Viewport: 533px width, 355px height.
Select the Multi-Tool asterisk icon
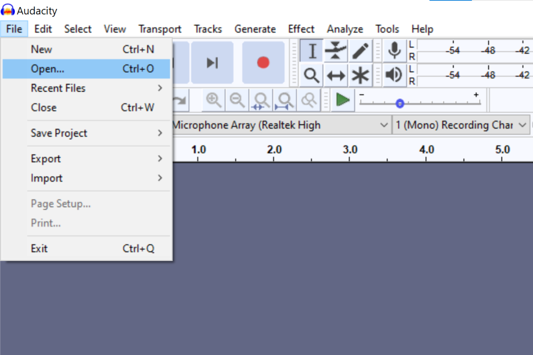360,75
